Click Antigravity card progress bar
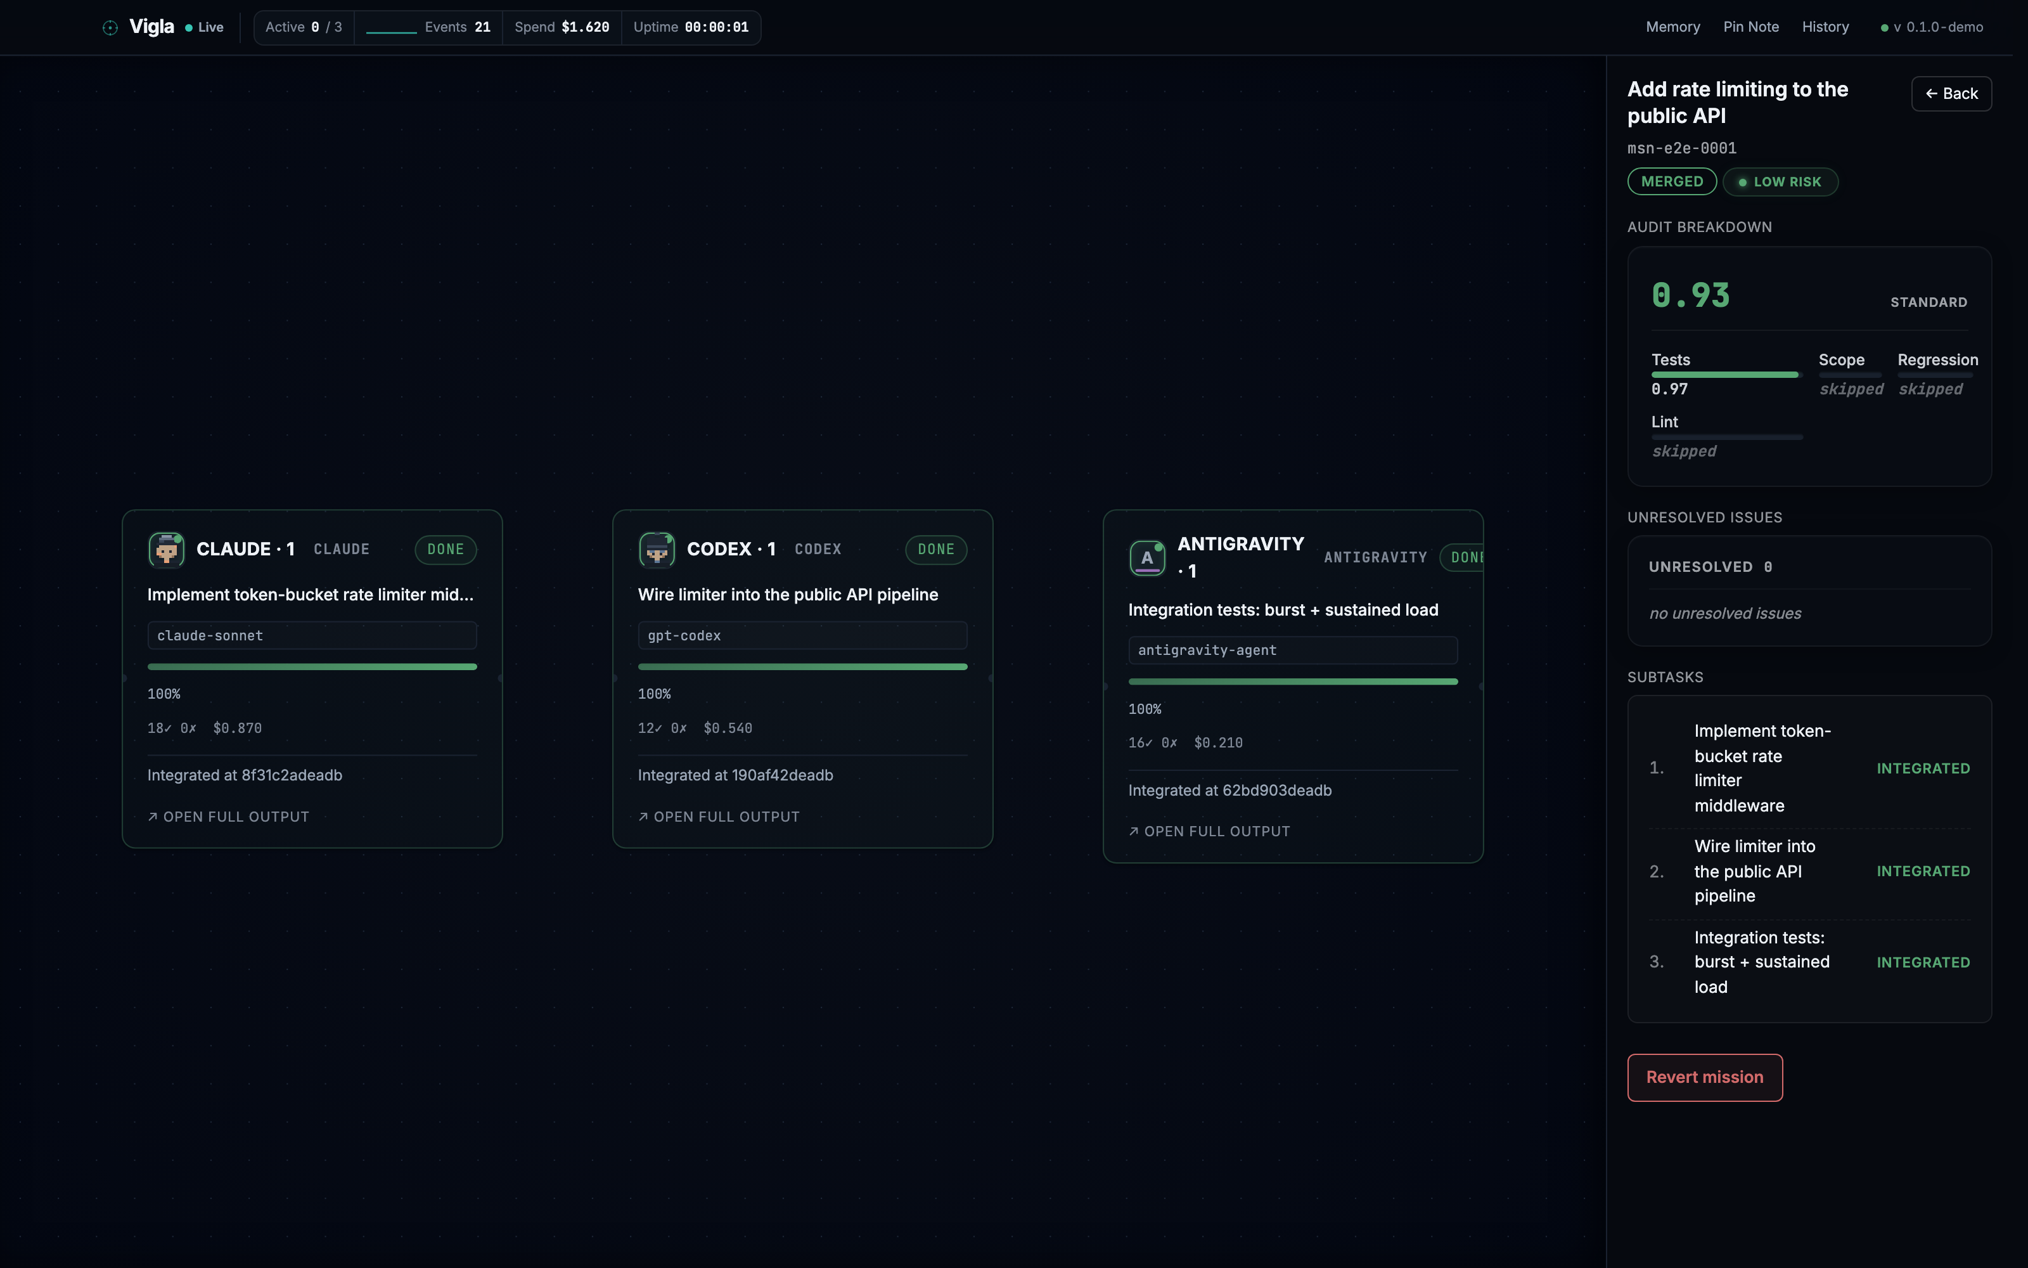 [x=1293, y=682]
